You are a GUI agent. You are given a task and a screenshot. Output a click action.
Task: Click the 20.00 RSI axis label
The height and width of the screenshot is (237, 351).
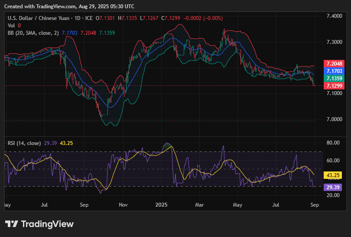333,195
